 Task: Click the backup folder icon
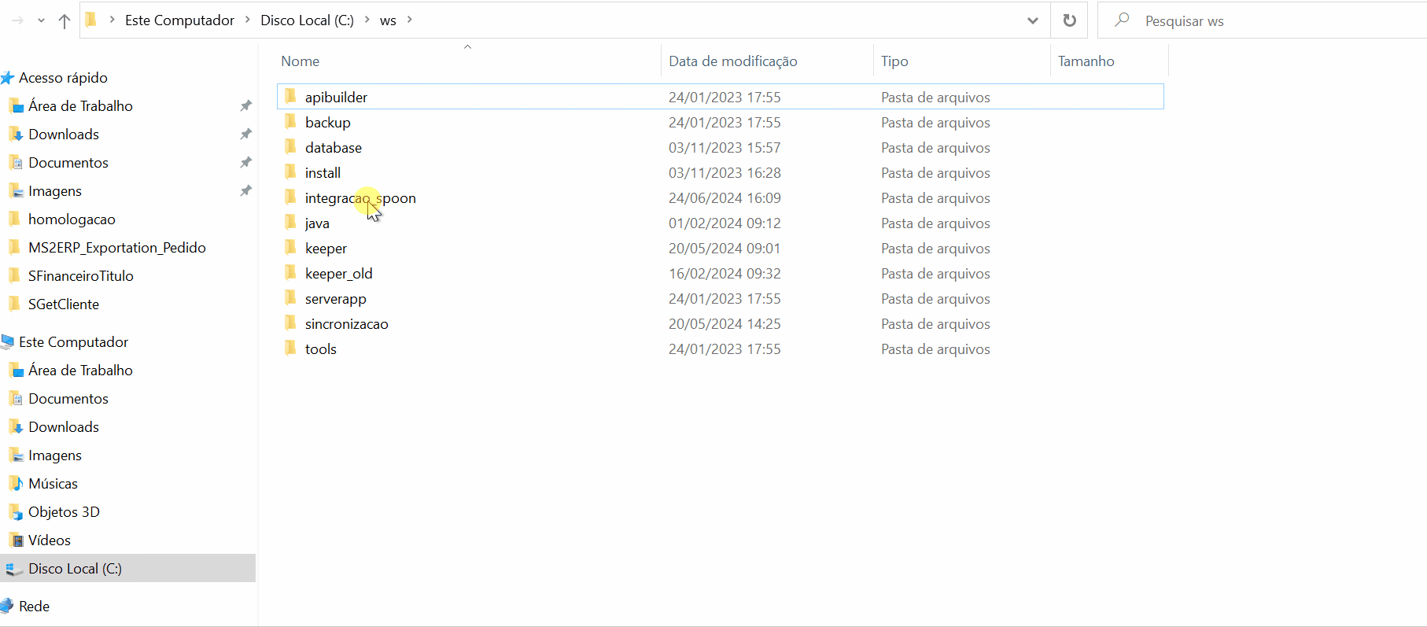[x=290, y=121]
